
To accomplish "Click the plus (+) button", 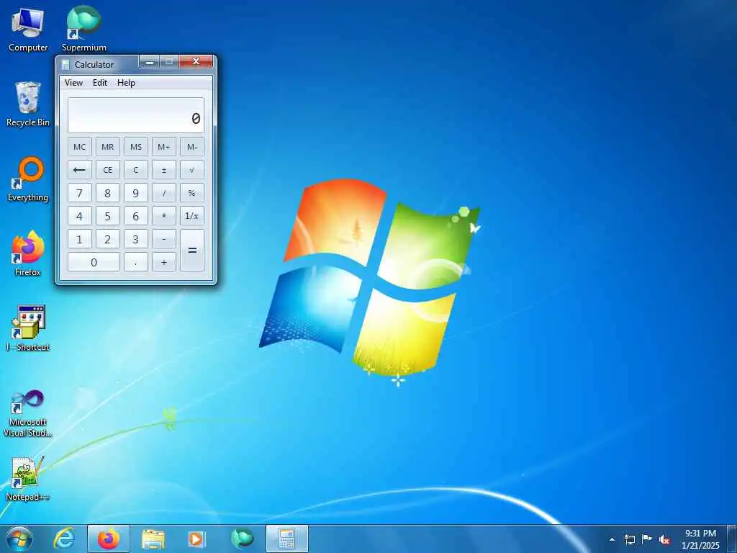I will click(x=163, y=262).
